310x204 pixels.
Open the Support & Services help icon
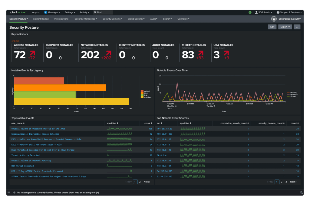[279, 12]
